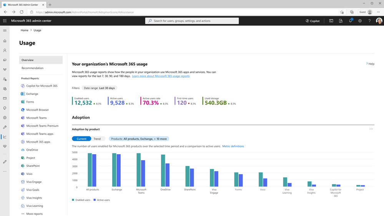
Task: Open Cloud Shell terminal icon in header
Action: point(331,21)
